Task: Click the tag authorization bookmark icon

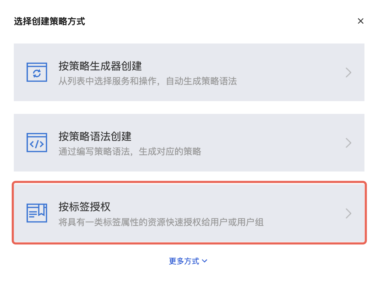Action: click(37, 213)
